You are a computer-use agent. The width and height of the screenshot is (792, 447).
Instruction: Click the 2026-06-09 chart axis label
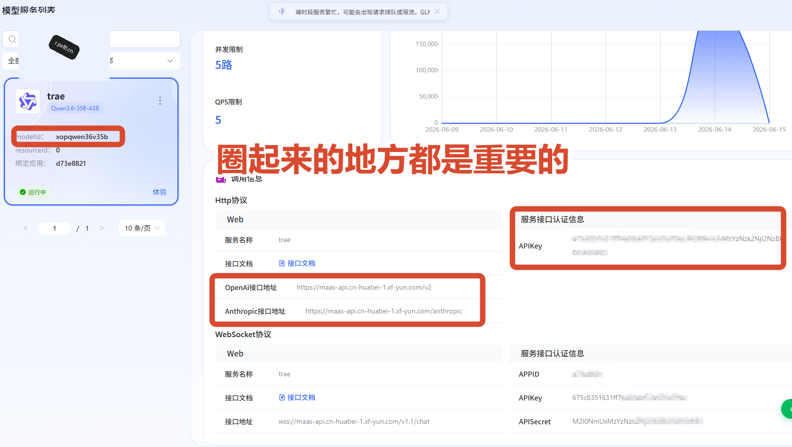442,129
